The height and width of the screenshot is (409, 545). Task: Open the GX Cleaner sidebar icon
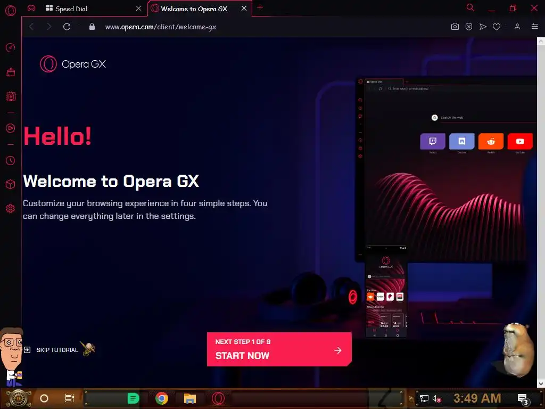(11, 72)
